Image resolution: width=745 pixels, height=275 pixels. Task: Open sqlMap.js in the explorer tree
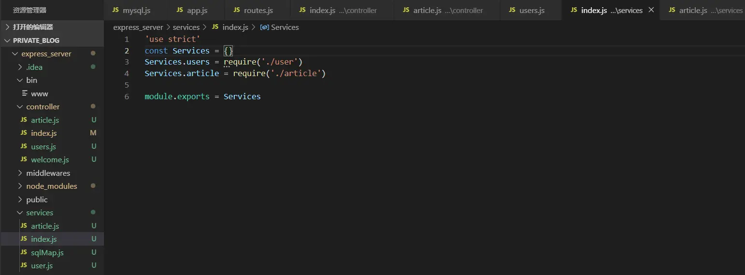pyautogui.click(x=52, y=252)
